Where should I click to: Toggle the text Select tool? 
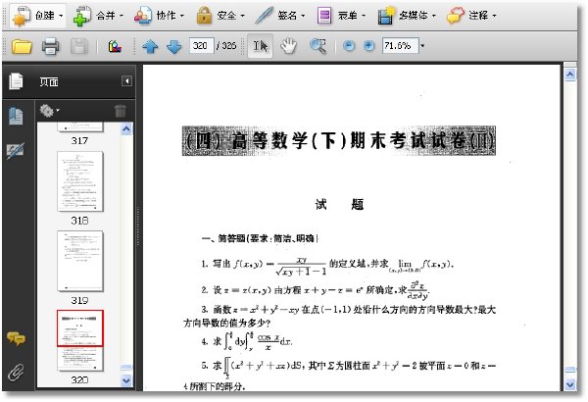point(261,46)
